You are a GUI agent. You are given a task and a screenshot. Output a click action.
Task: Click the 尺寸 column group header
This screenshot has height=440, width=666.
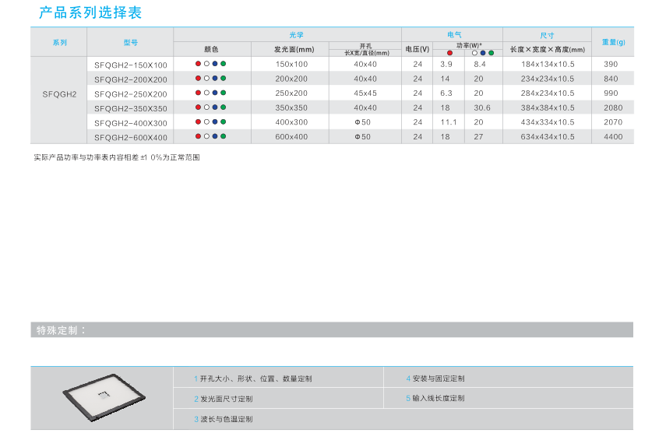coord(547,35)
